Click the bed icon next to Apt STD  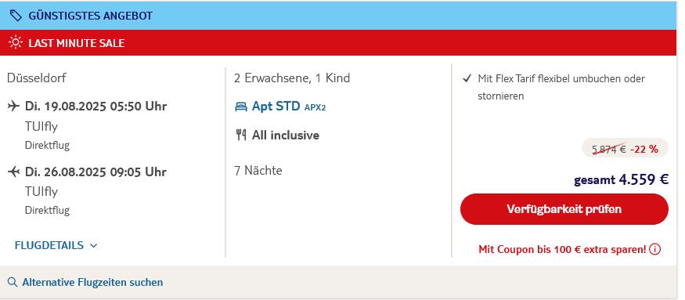pos(240,107)
